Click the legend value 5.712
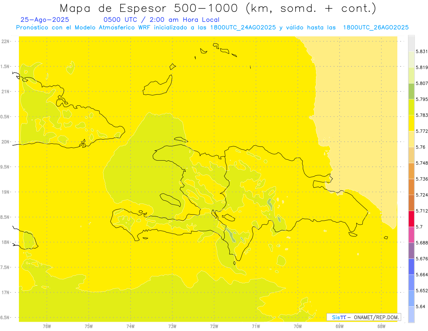Screen dimensions: 428x331 [422, 211]
